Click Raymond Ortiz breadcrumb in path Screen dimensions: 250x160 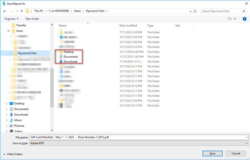point(95,11)
